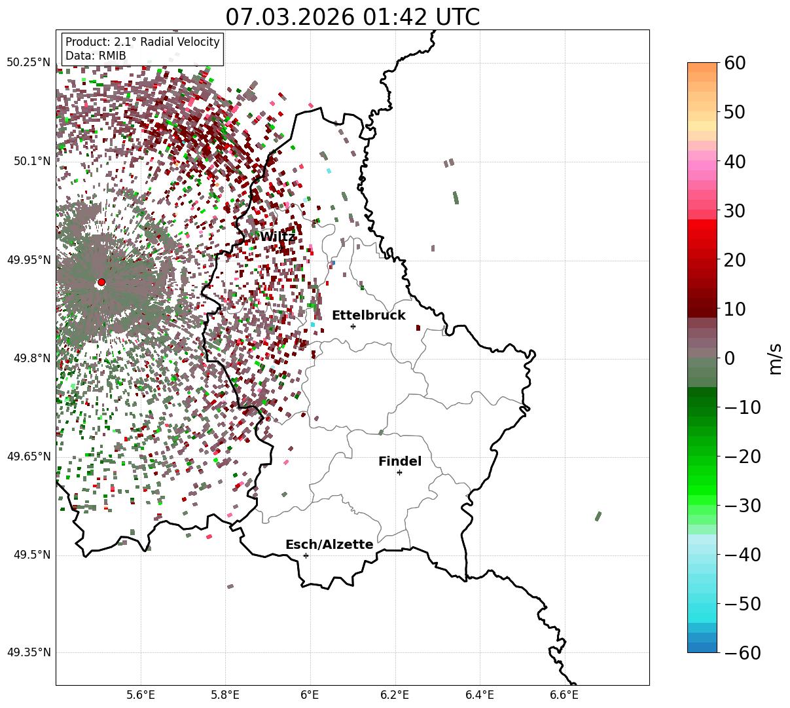
Task: Click the colorbar label −30
Action: tap(742, 506)
